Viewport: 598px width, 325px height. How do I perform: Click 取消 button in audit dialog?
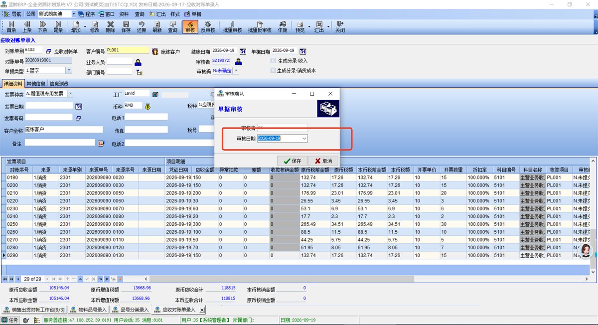coord(323,161)
